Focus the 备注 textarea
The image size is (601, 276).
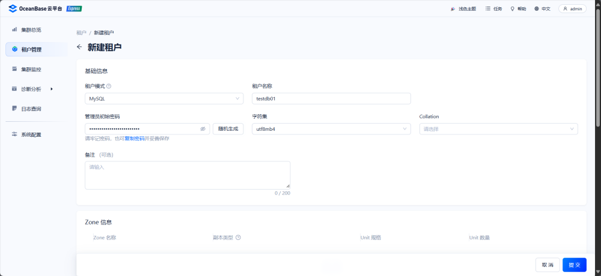pyautogui.click(x=188, y=175)
